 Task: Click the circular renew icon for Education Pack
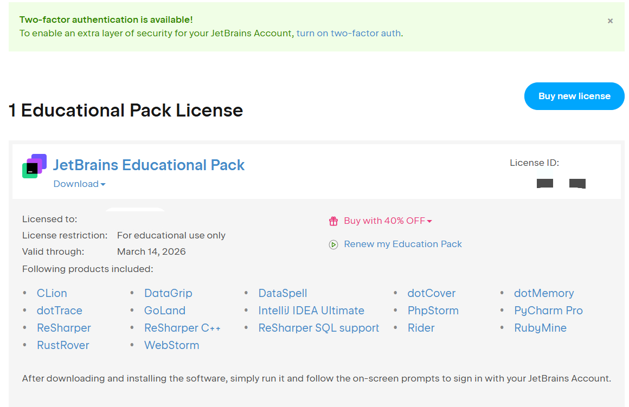click(x=333, y=244)
